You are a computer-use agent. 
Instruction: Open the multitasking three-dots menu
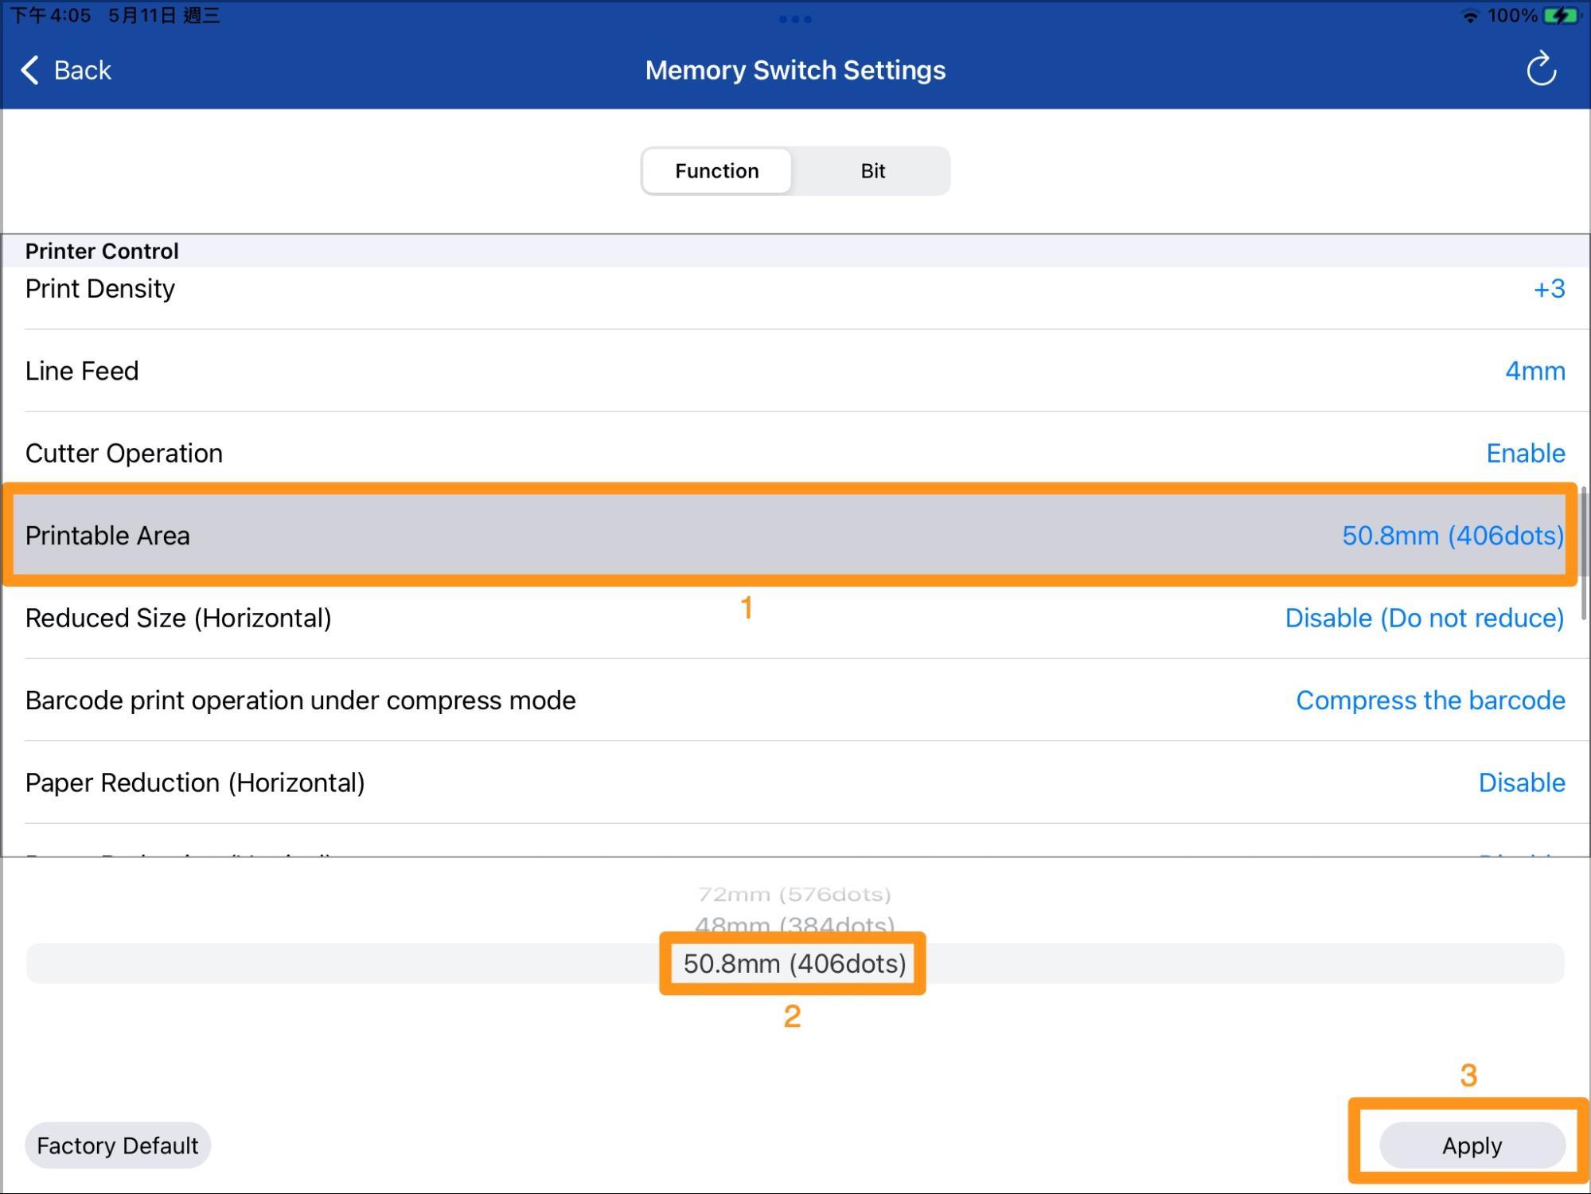coord(795,18)
